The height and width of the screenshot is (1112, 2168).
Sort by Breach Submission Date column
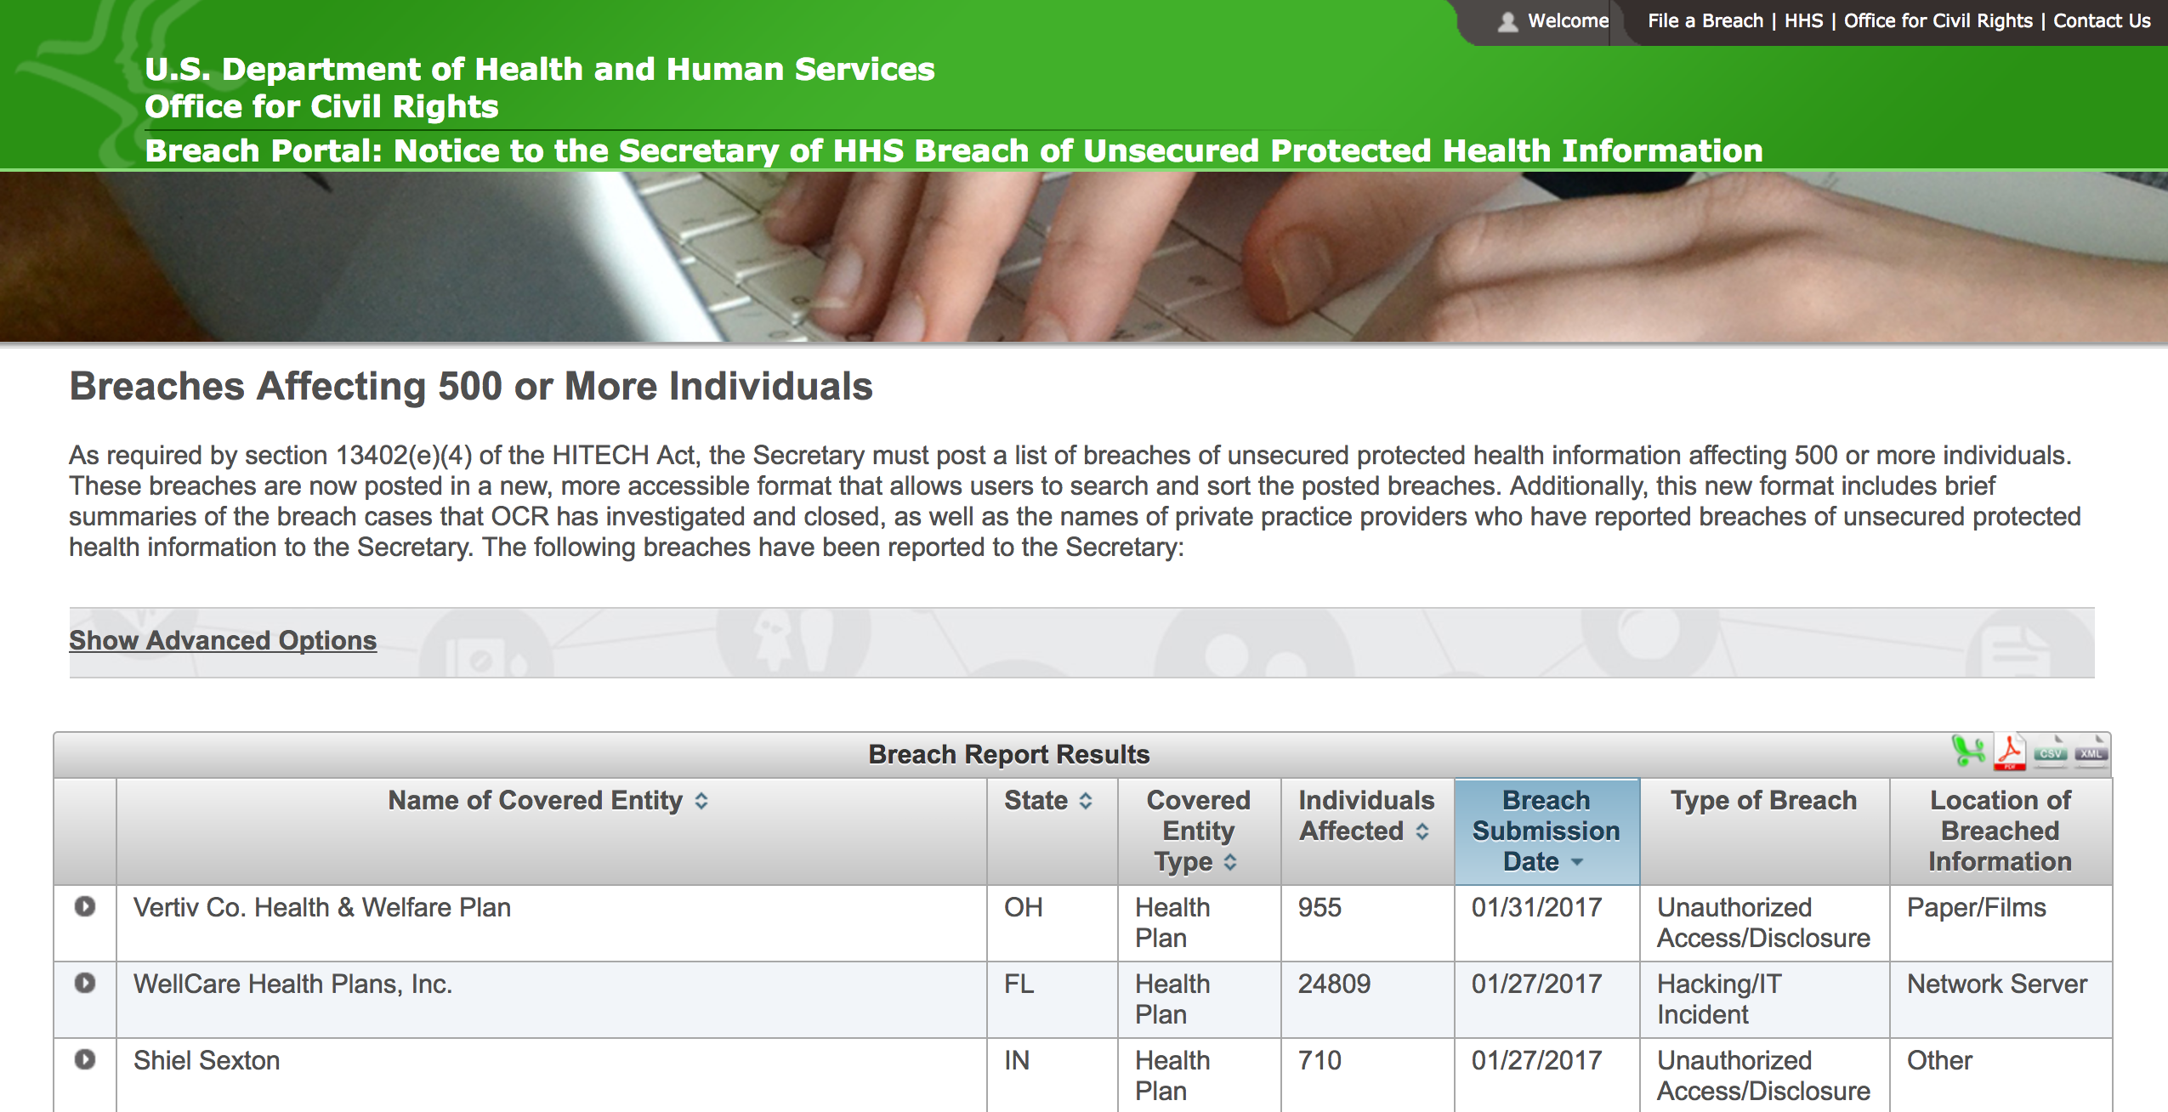1547,831
